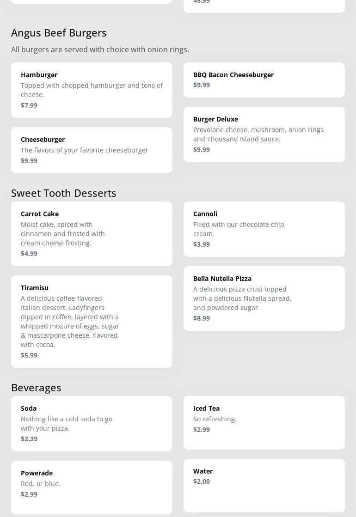
Task: Choose the Iced Tea beverage
Action: 264,422
